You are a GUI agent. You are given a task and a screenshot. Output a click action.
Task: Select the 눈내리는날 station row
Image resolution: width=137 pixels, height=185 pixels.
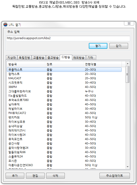click(64, 126)
